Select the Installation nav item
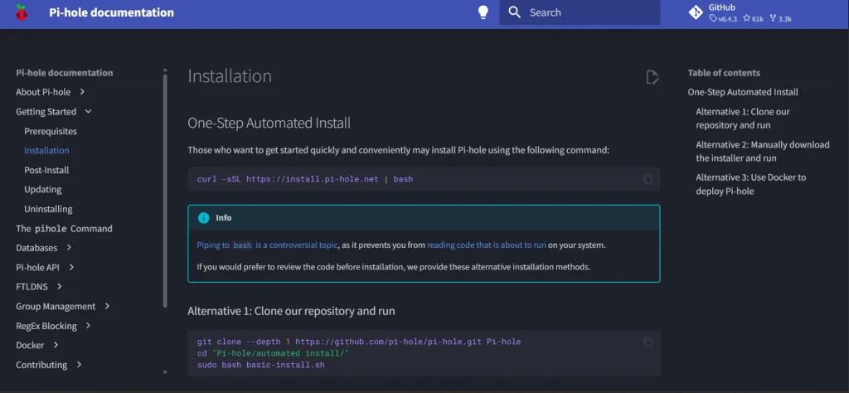849x393 pixels. coord(46,151)
